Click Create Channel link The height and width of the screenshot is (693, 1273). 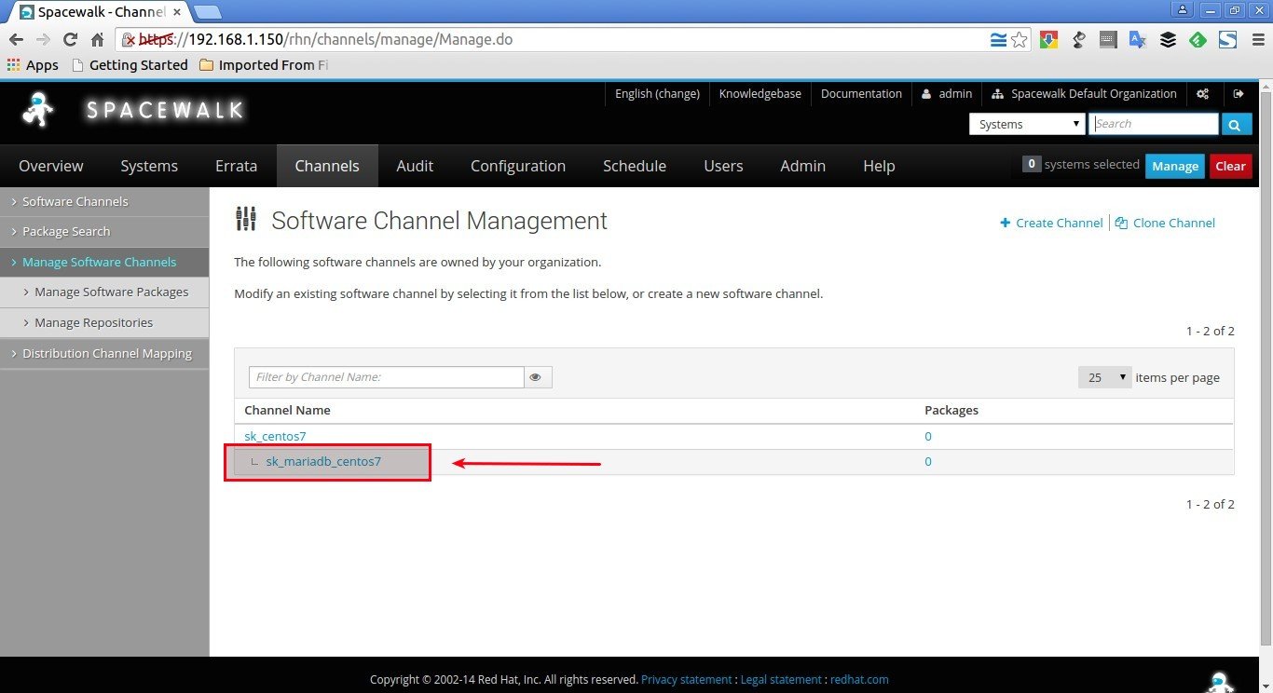(1051, 223)
